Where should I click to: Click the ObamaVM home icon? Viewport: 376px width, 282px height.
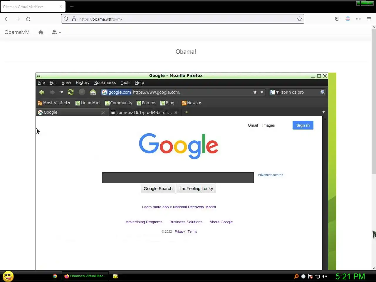[x=41, y=32]
